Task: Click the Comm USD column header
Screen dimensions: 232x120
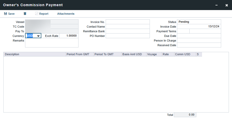Action: 184,54
